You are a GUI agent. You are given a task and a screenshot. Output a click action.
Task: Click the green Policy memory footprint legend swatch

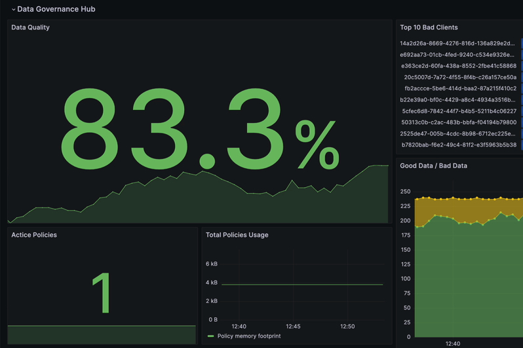[x=210, y=336]
